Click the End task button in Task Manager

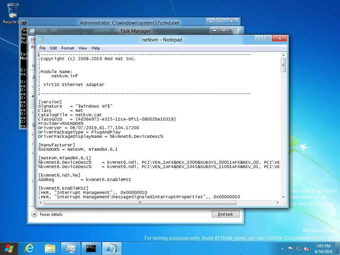[225, 214]
